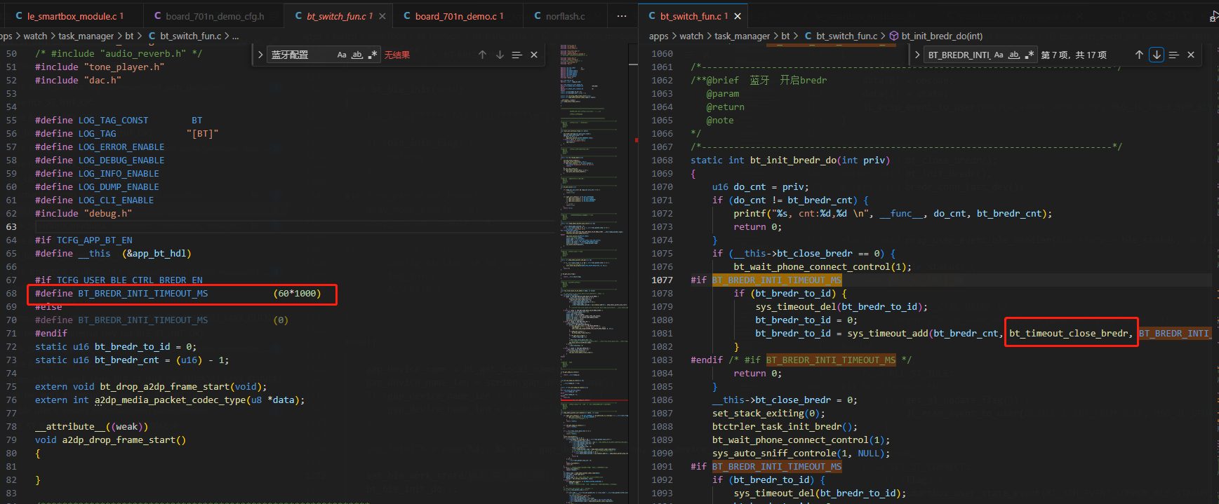Toggle find-in-selection in left find widget
Image resolution: width=1219 pixels, height=504 pixels.
click(517, 55)
